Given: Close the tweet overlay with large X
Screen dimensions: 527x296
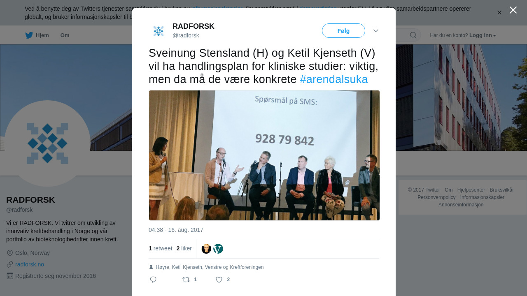Looking at the screenshot, I should click(x=513, y=10).
